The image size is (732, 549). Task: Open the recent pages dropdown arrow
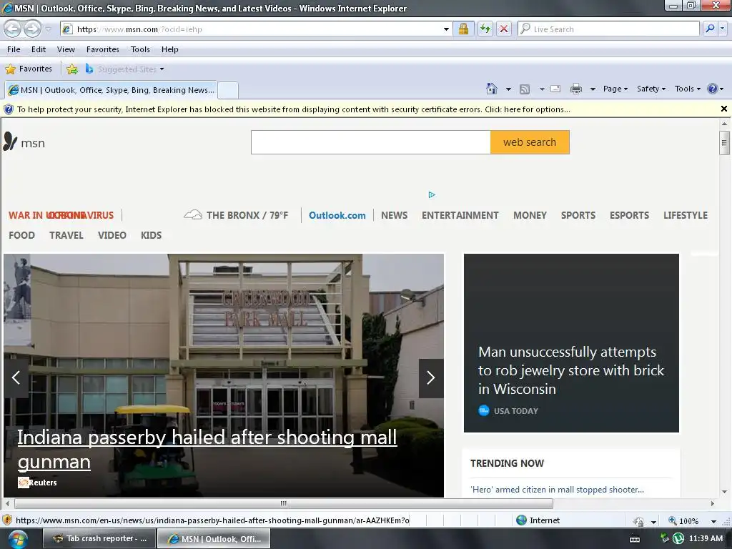48,29
